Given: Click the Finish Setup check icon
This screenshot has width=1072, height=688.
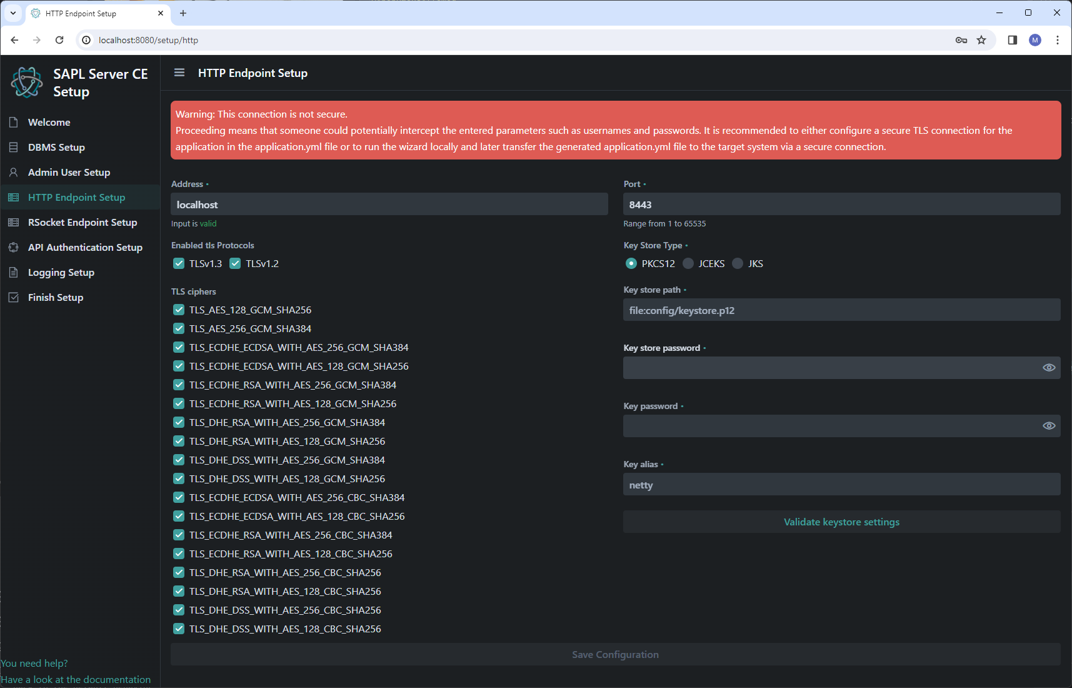Looking at the screenshot, I should 14,297.
